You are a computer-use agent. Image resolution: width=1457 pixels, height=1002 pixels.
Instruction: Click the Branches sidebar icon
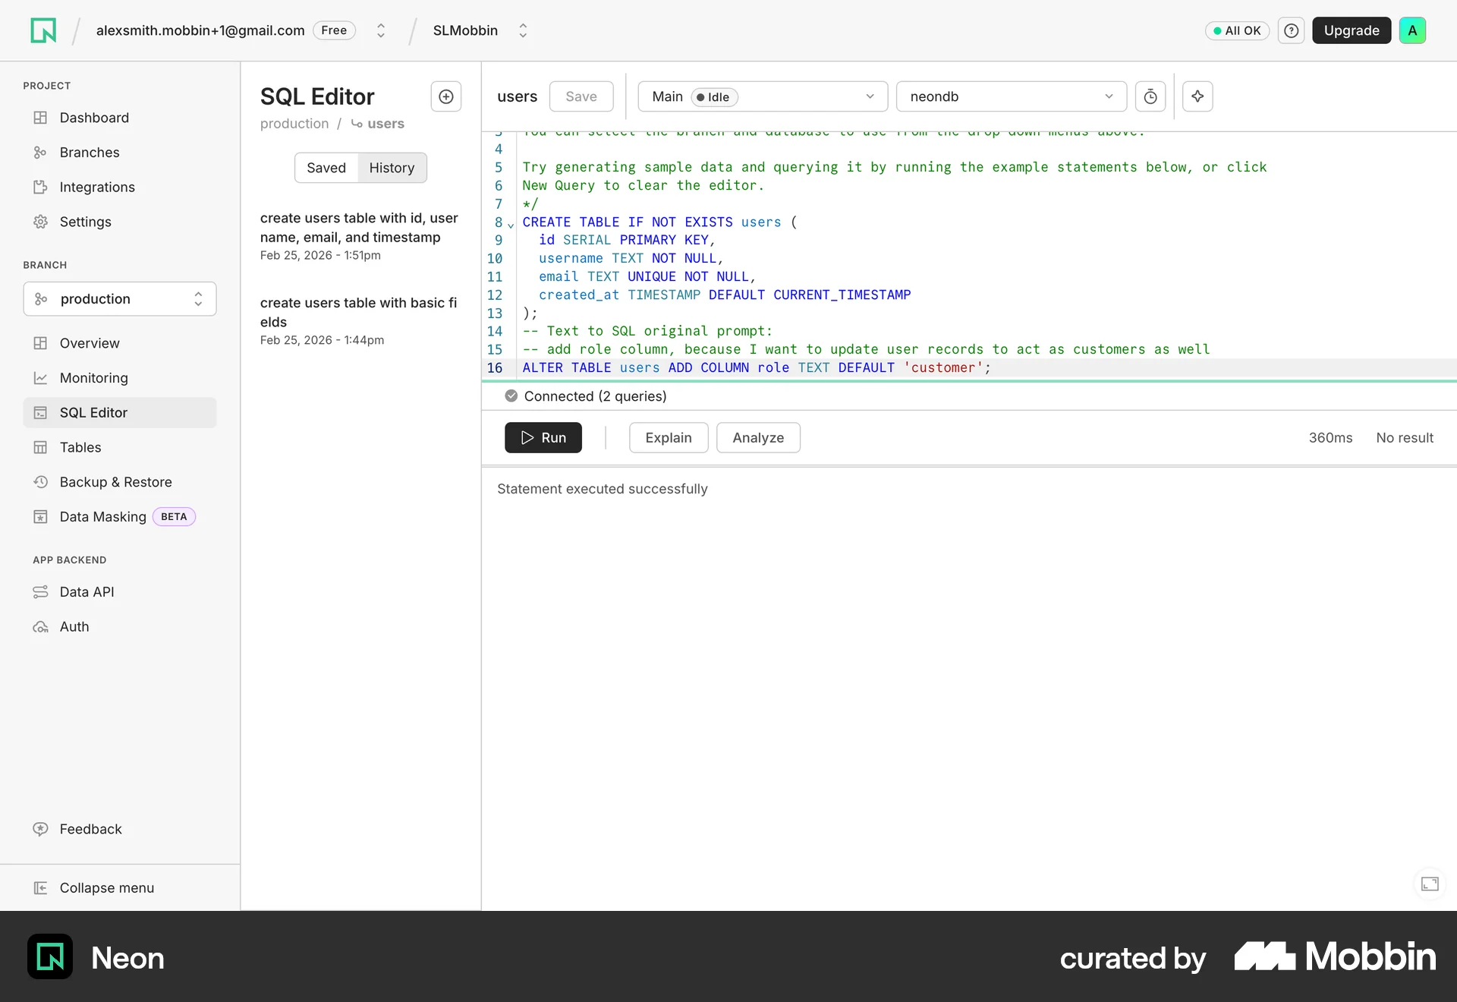pyautogui.click(x=40, y=153)
